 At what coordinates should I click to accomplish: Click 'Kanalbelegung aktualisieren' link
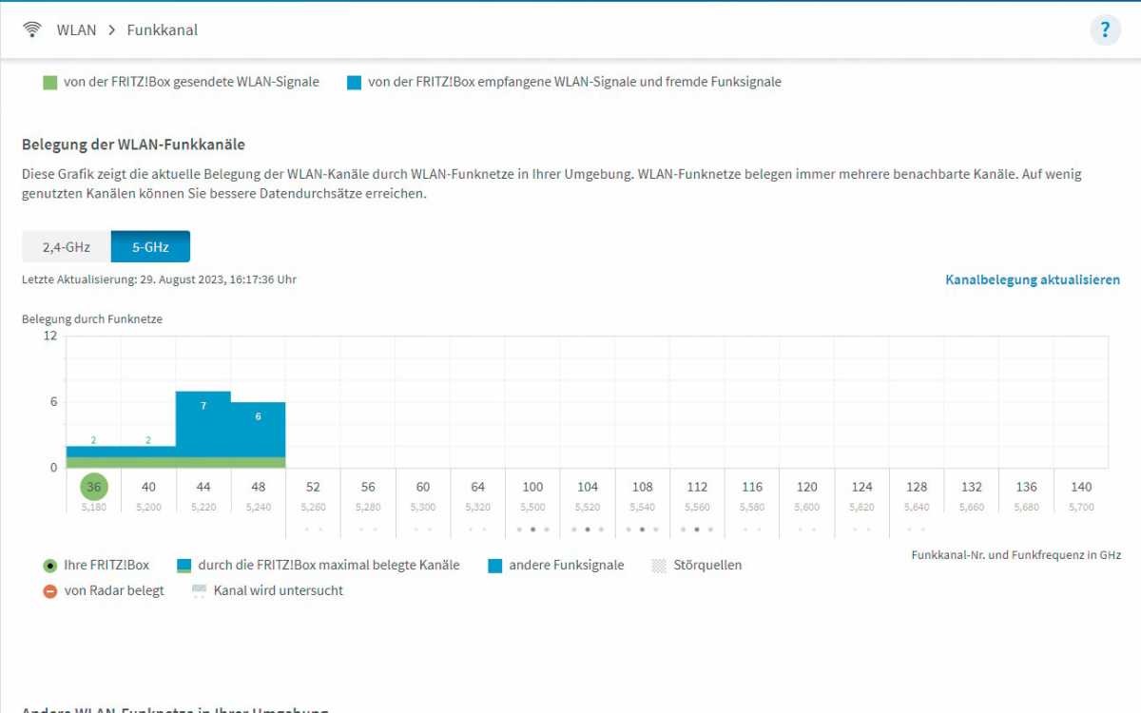pos(1033,280)
